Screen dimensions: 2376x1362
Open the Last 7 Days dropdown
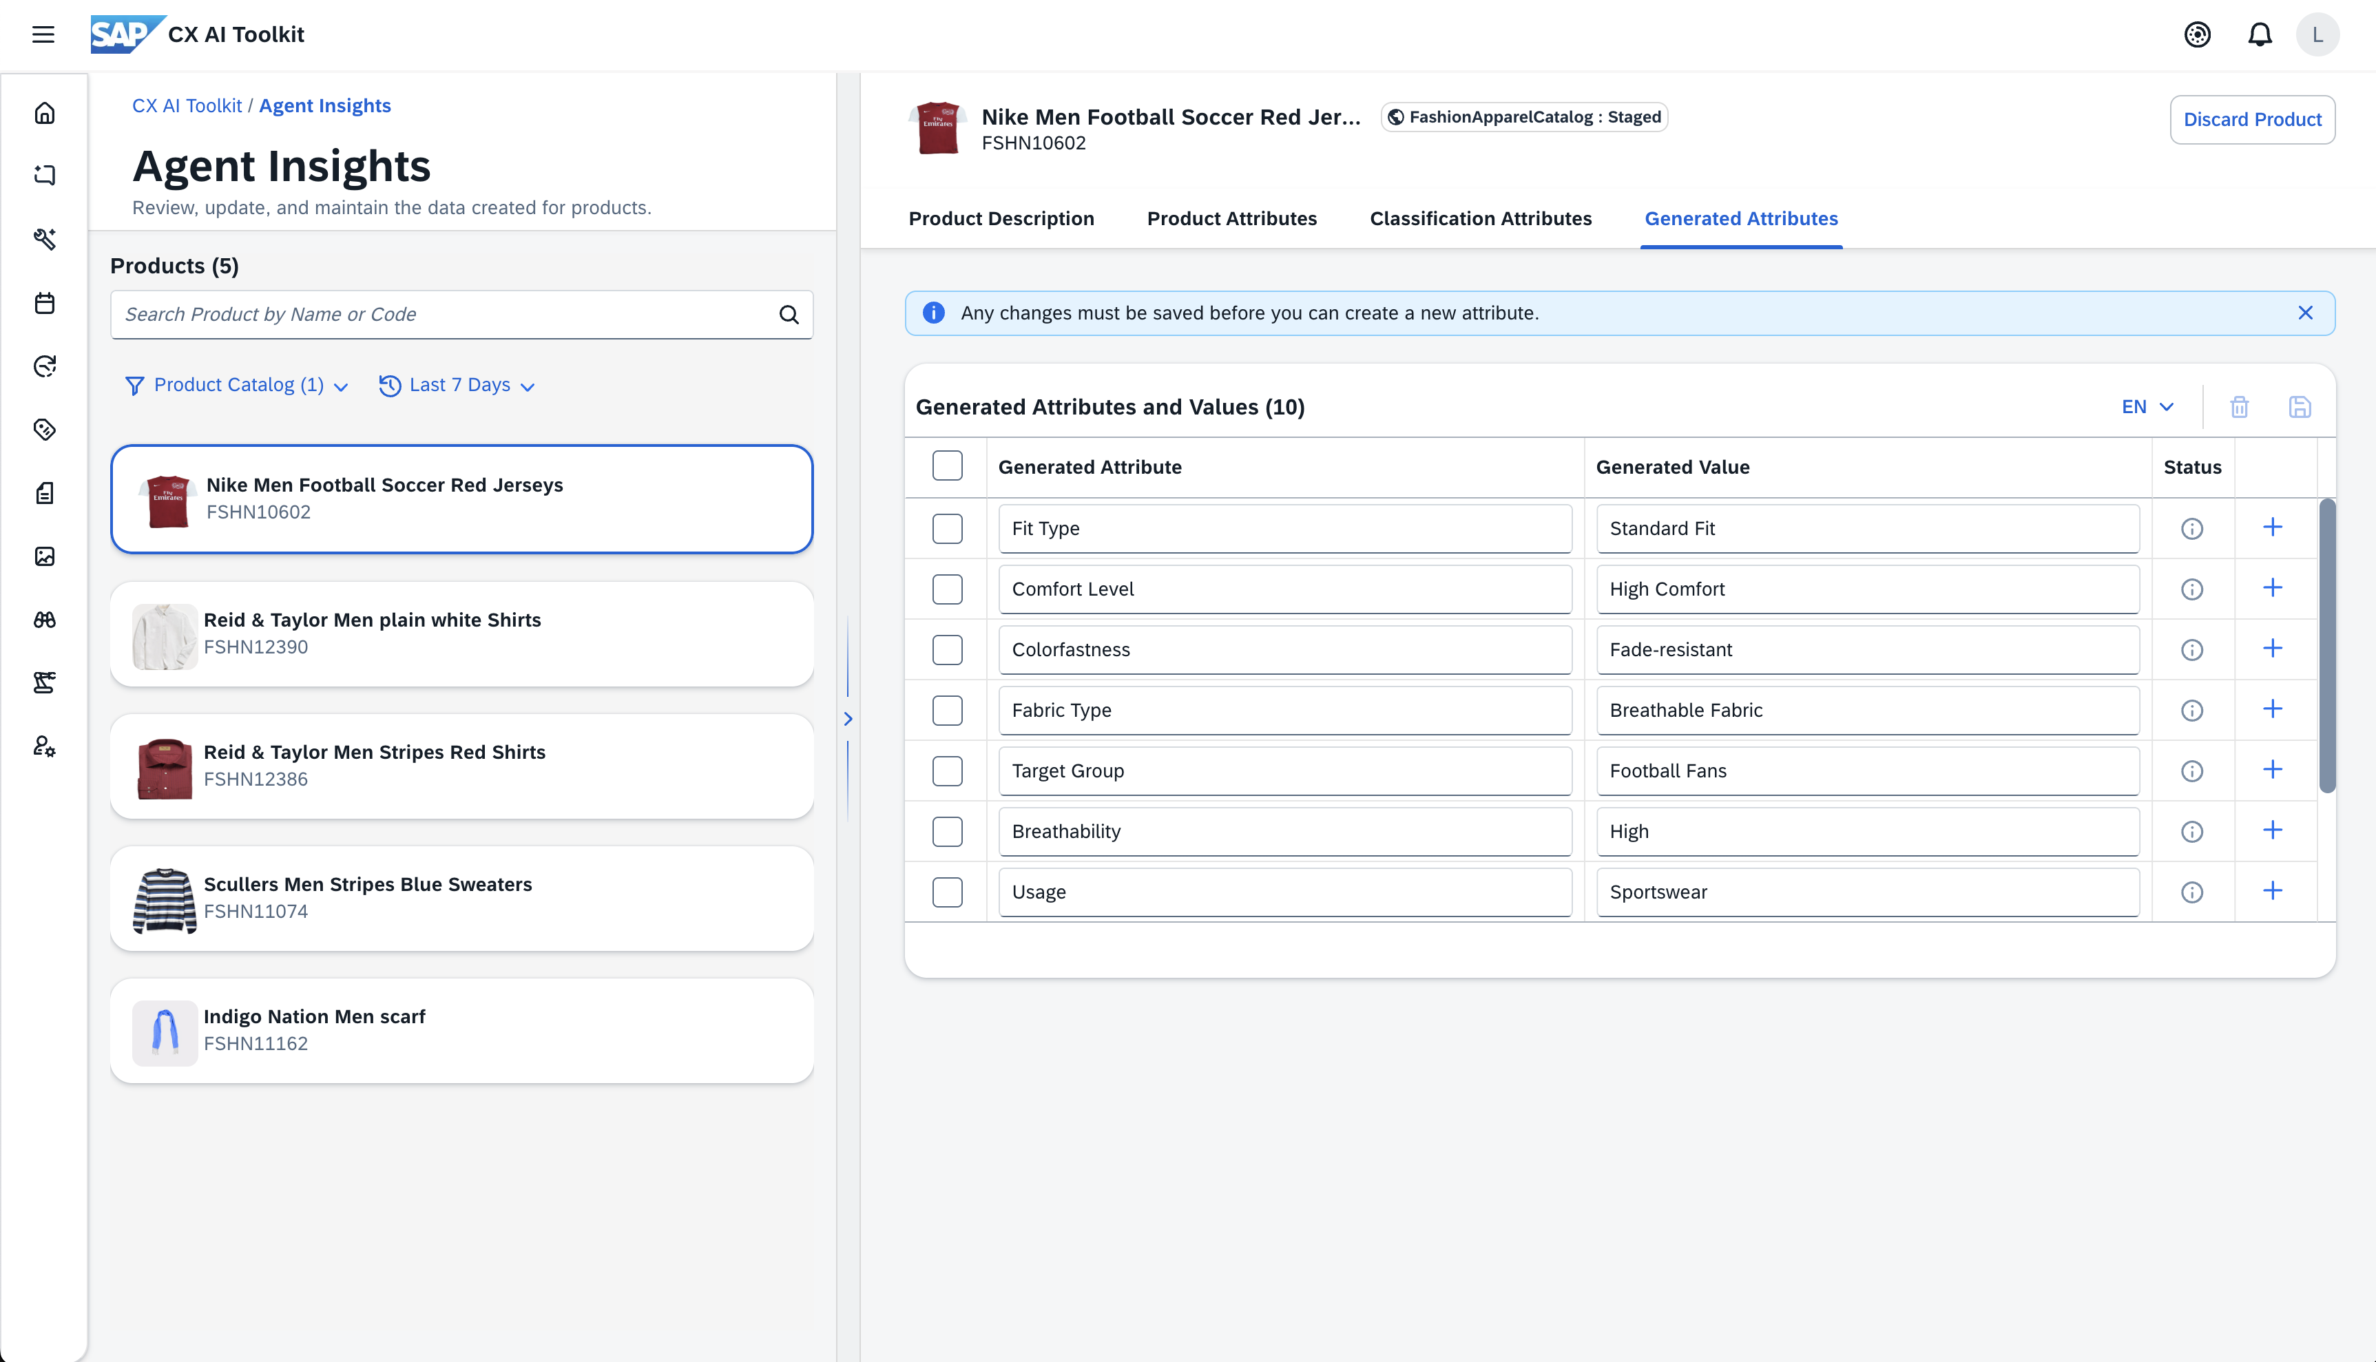click(x=457, y=386)
